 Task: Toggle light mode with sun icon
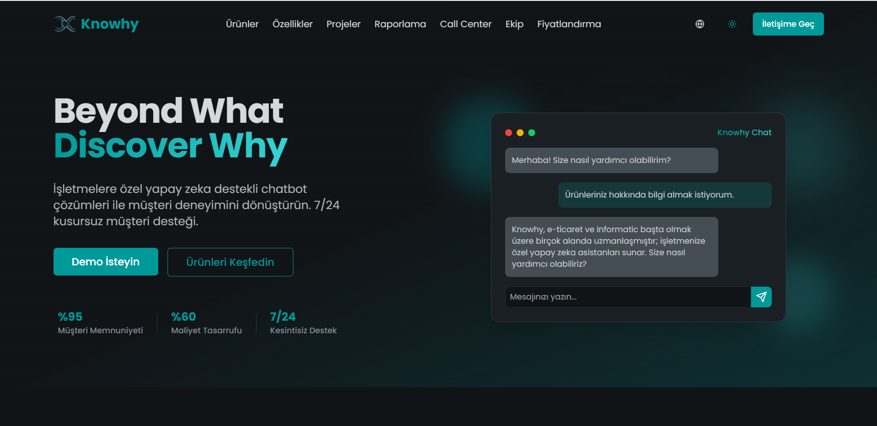732,24
